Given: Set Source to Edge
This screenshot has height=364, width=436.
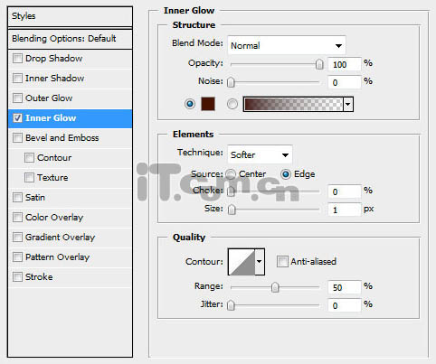Looking at the screenshot, I should (286, 174).
